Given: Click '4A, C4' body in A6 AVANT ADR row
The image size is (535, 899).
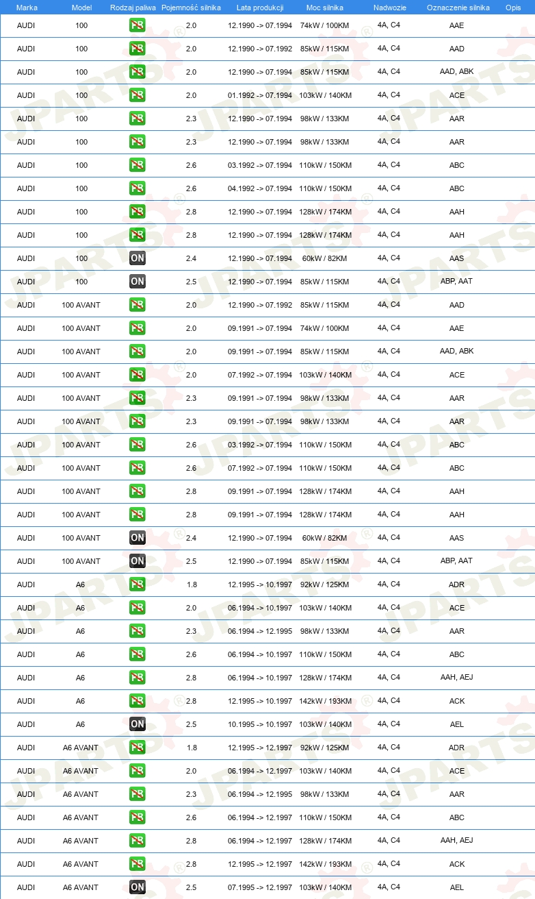Looking at the screenshot, I should (x=389, y=747).
